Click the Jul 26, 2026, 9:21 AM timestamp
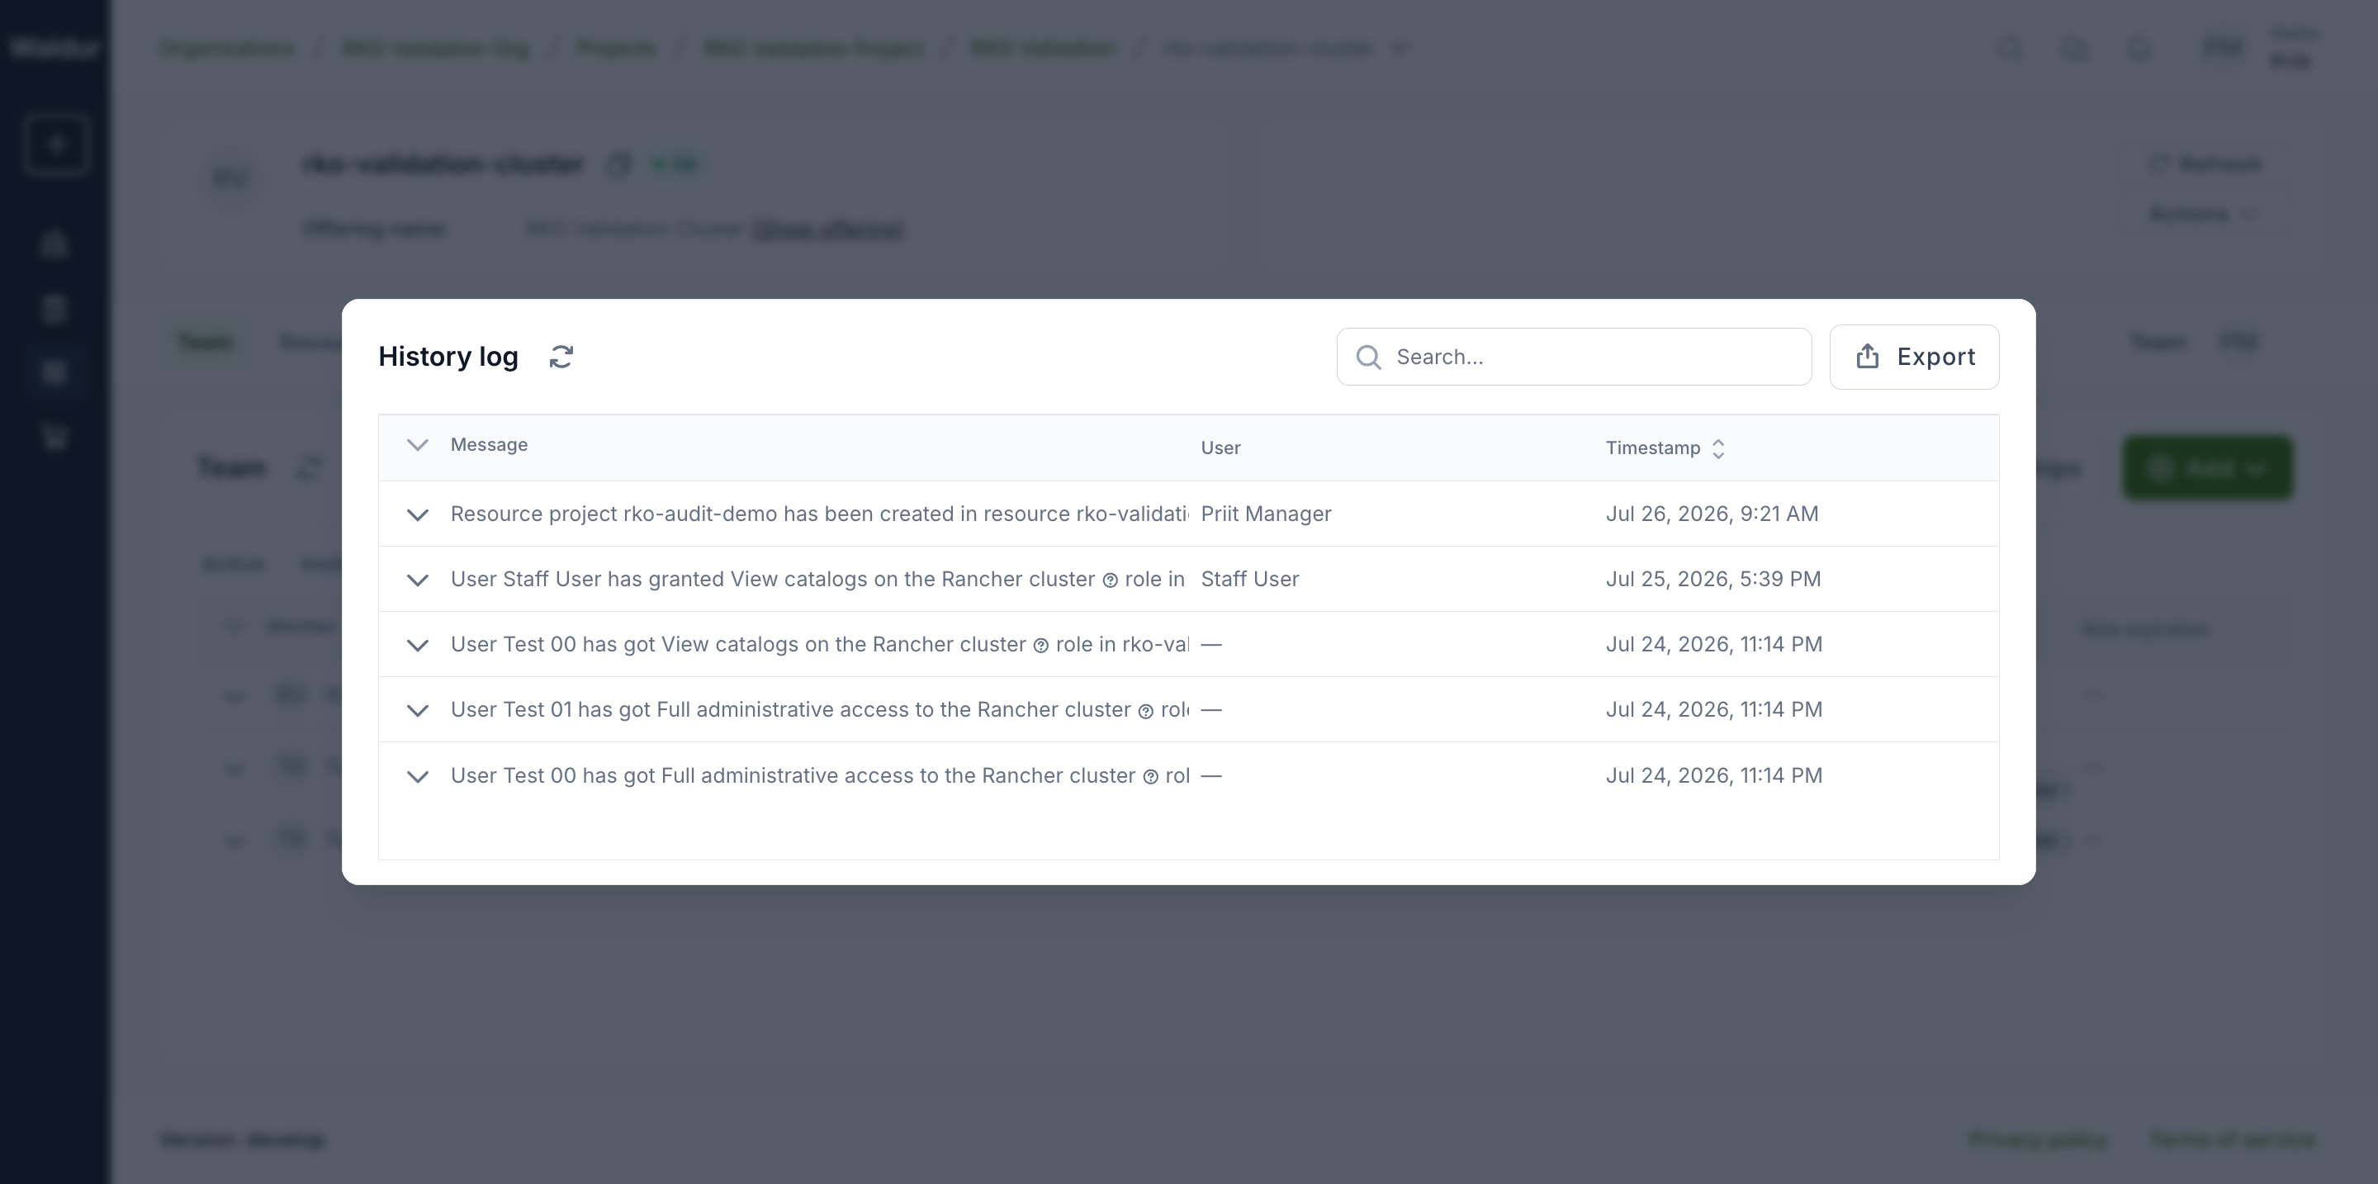 coord(1712,514)
